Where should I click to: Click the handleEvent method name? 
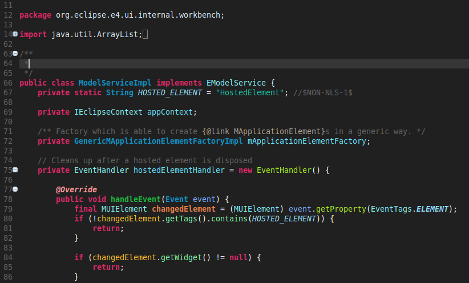[x=136, y=199]
